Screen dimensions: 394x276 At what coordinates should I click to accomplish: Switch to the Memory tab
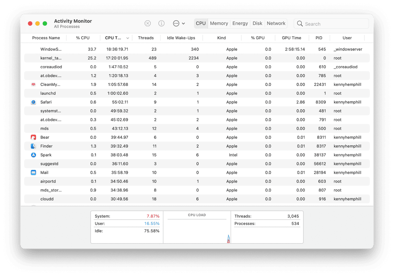coord(219,23)
